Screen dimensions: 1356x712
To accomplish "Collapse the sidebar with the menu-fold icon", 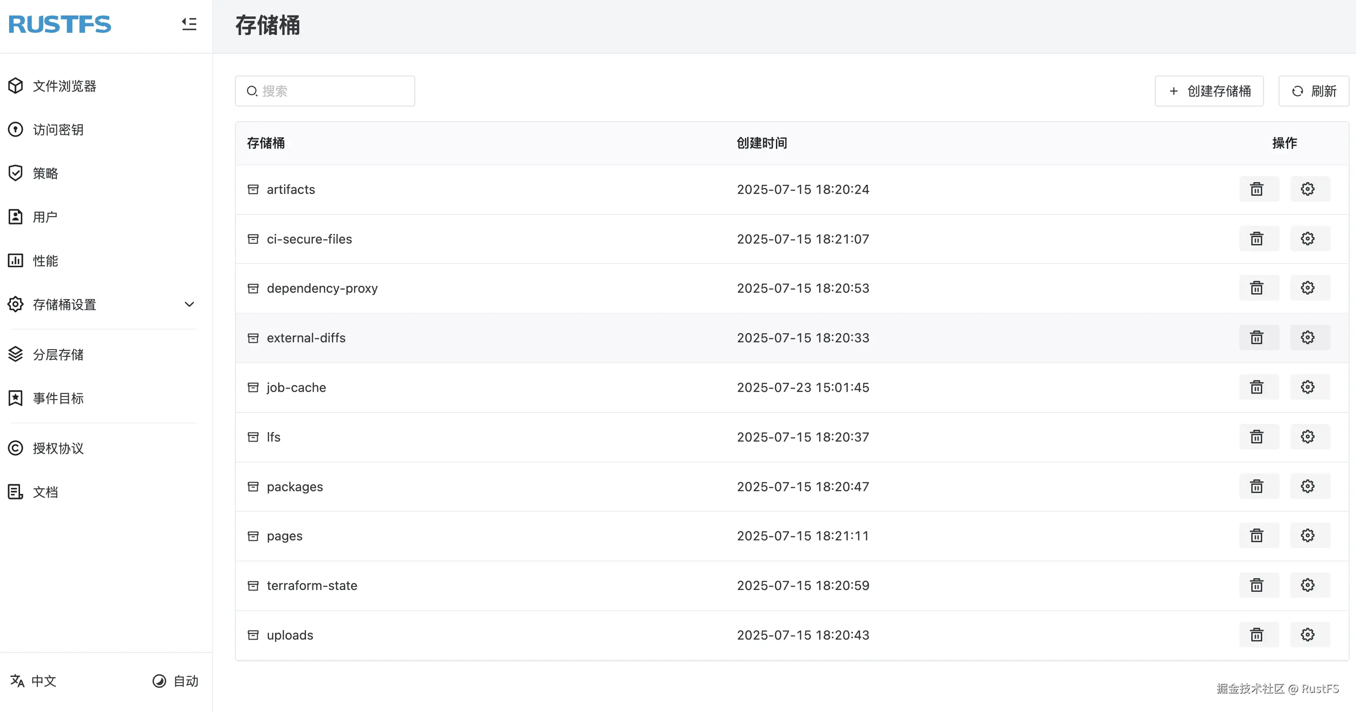I will (x=189, y=24).
